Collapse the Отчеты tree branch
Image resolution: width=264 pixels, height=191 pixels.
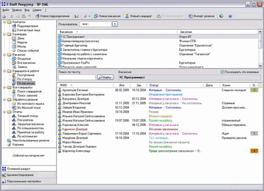click(x=5, y=112)
